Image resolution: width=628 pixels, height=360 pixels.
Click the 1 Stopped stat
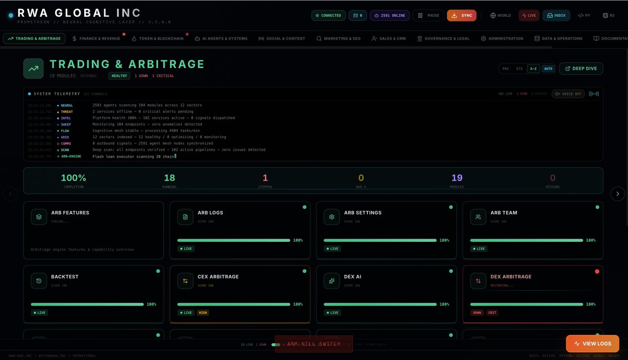point(265,181)
